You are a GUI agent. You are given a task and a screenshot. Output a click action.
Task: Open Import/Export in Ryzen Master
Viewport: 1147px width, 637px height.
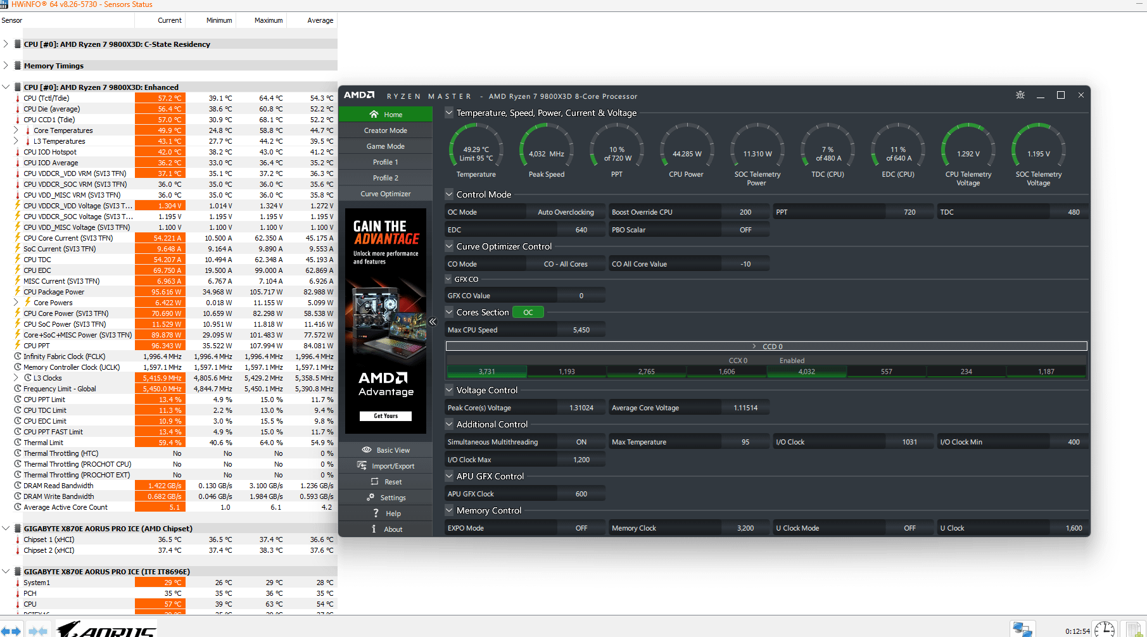point(386,466)
